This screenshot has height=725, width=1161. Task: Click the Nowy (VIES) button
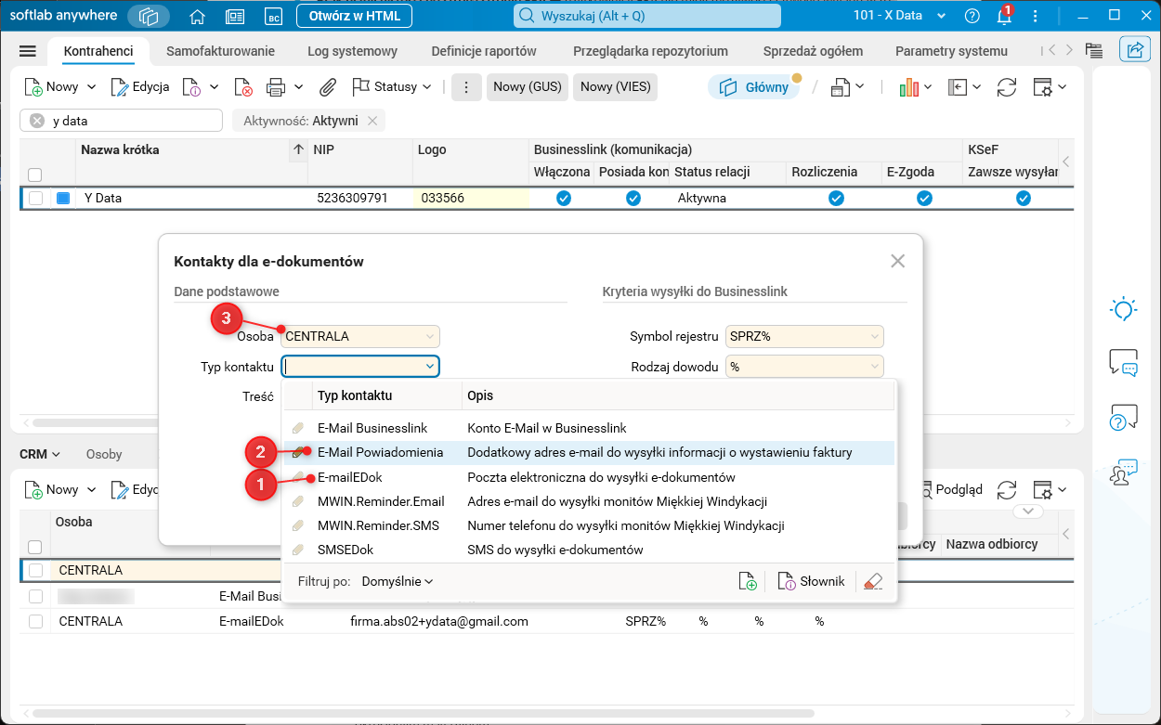coord(616,87)
